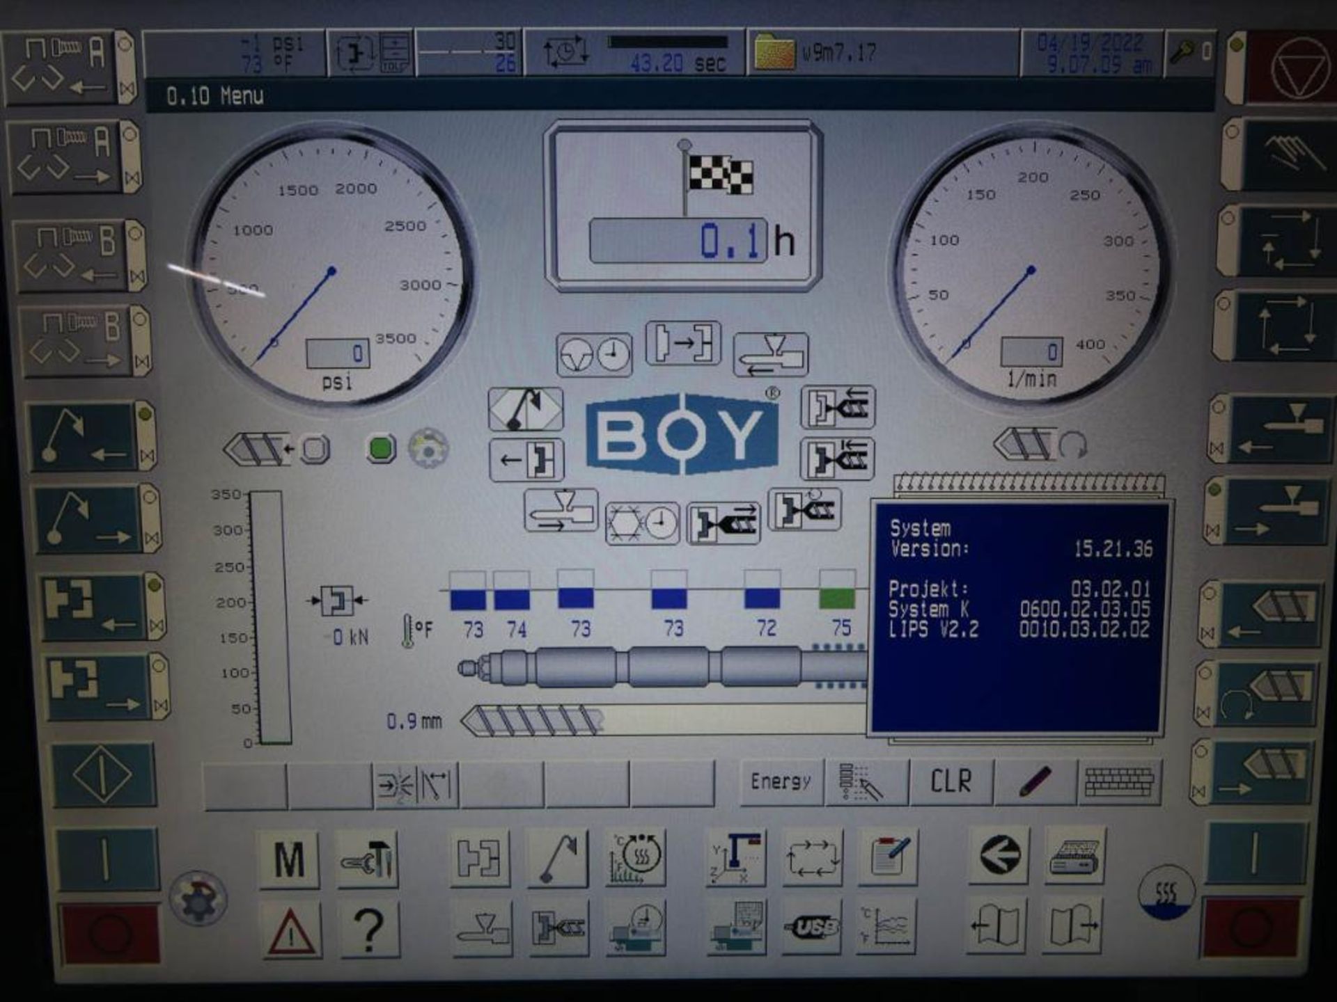Image resolution: width=1337 pixels, height=1002 pixels.
Task: Open the ejector settings page in bottom toolbar
Action: 558,858
